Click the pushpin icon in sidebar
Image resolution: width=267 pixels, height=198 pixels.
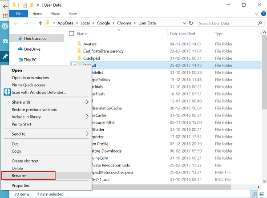(5, 56)
